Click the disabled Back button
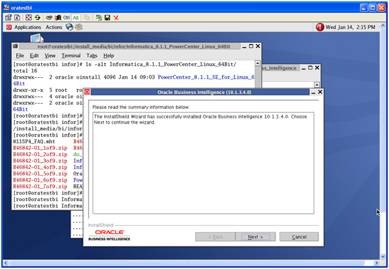Screen dimensions: 389x269 click(x=216, y=237)
